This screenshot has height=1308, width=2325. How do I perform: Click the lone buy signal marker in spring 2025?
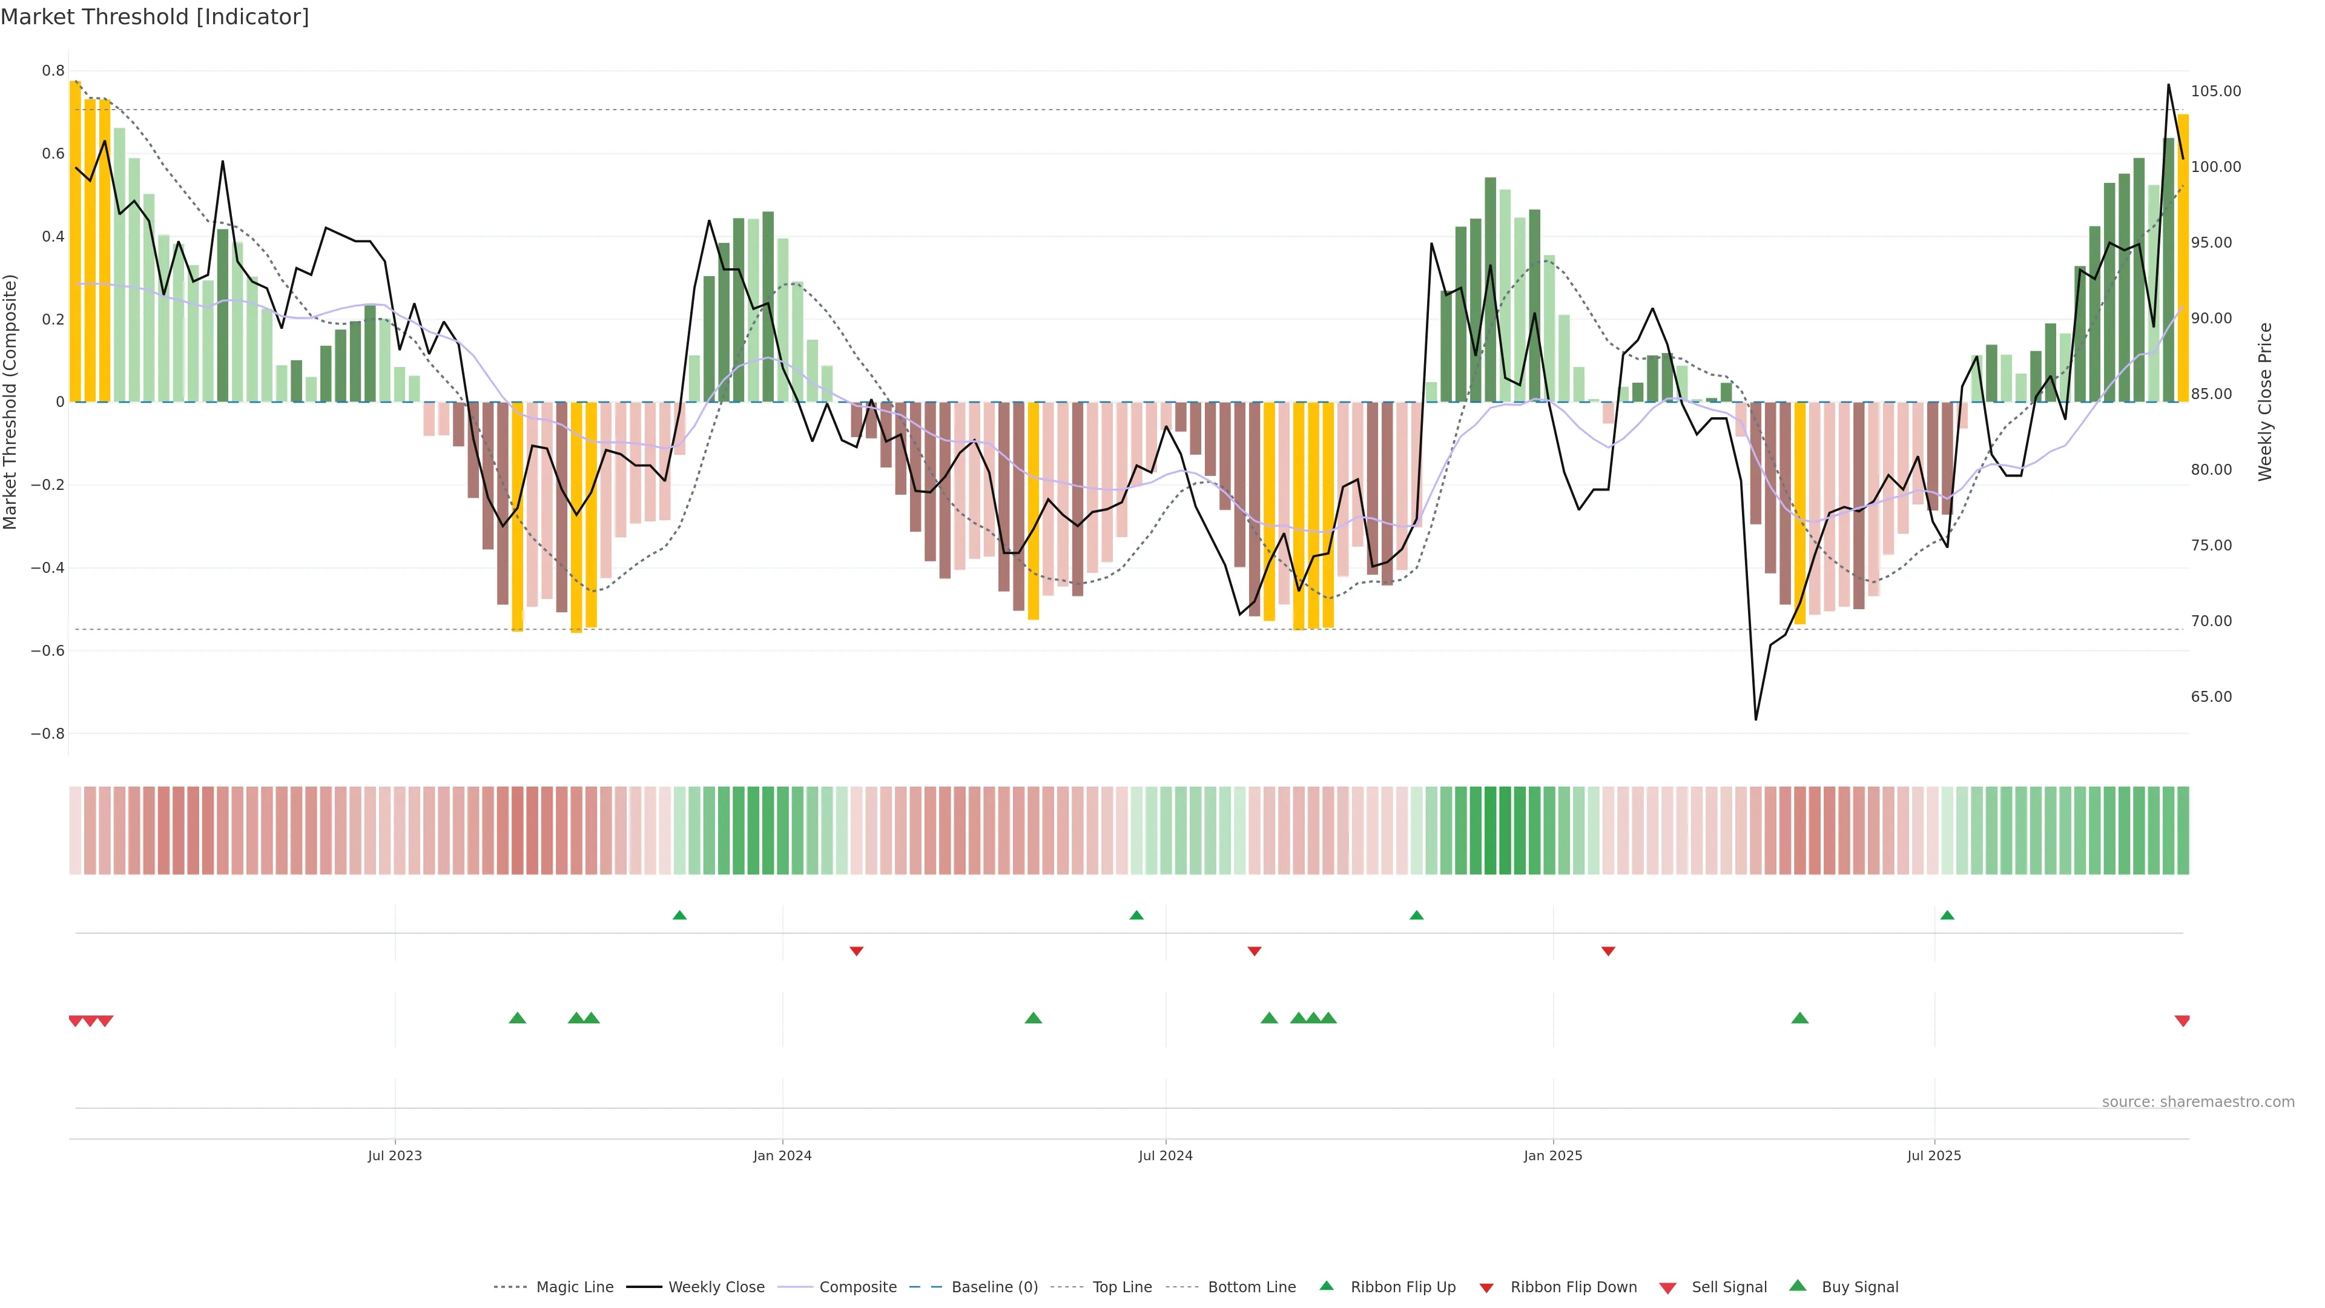pos(1799,1018)
